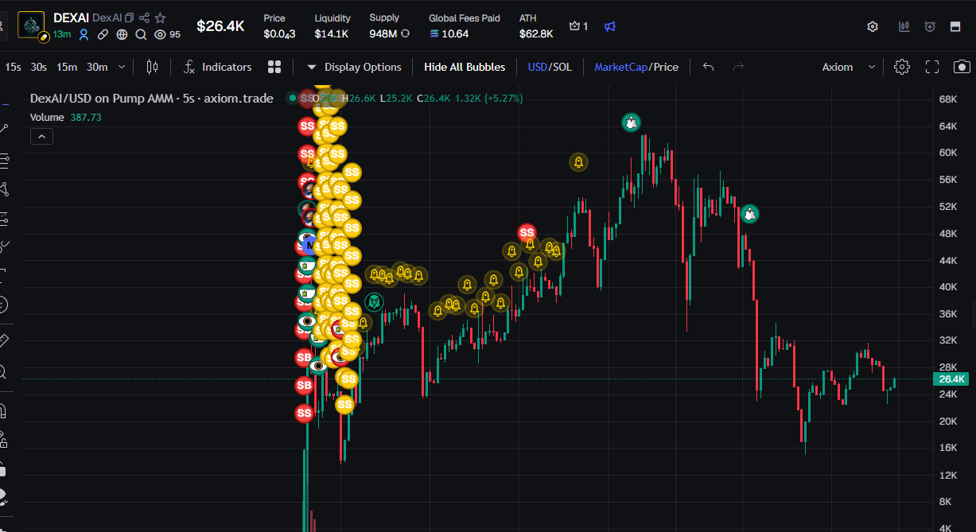This screenshot has width=976, height=532.
Task: Refresh the Supply value icon
Action: pyautogui.click(x=406, y=33)
